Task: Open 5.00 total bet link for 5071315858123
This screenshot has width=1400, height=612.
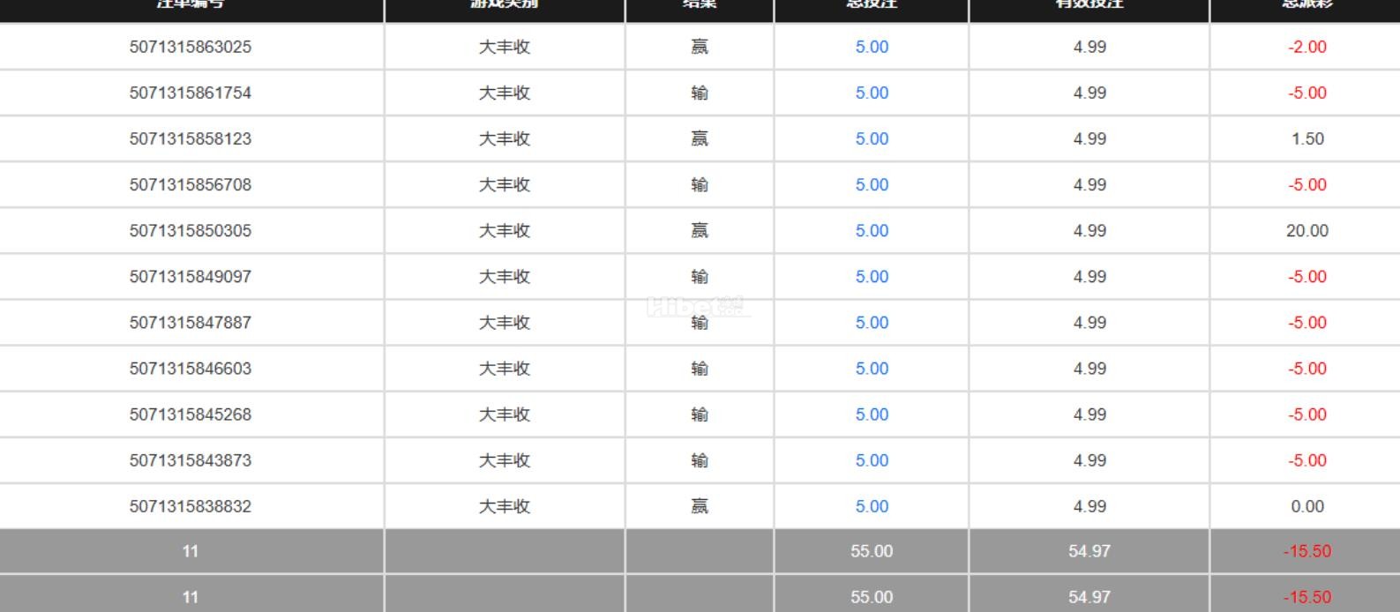Action: click(x=872, y=138)
